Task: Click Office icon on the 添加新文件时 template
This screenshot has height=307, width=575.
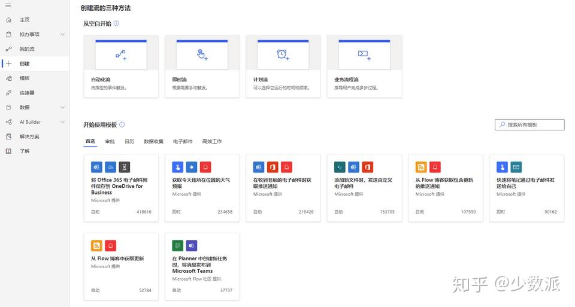Action: click(367, 167)
